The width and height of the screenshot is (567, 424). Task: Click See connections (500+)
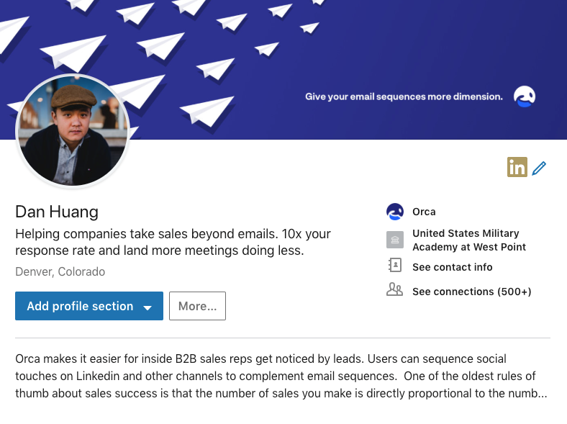point(472,292)
